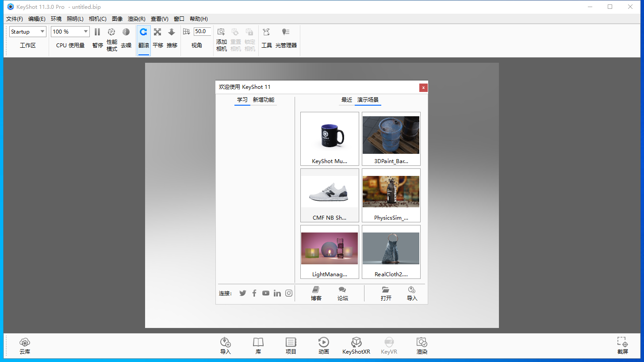The image size is (644, 362).
Task: Open the File (文件) menu
Action: coord(15,19)
